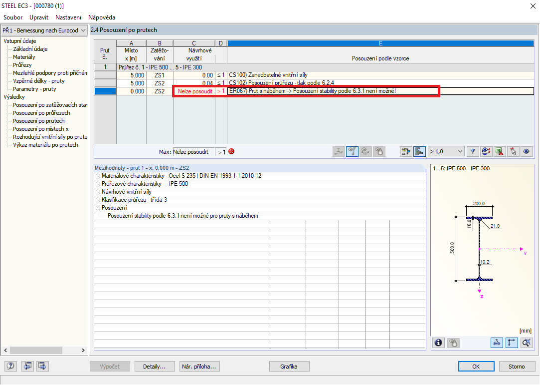Click the 'CS102) Posouzení průřezu - tlak' row
Screen dimensions: 540x385
coord(380,83)
